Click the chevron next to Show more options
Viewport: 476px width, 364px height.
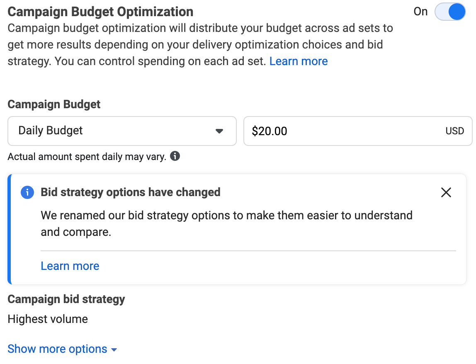point(114,350)
